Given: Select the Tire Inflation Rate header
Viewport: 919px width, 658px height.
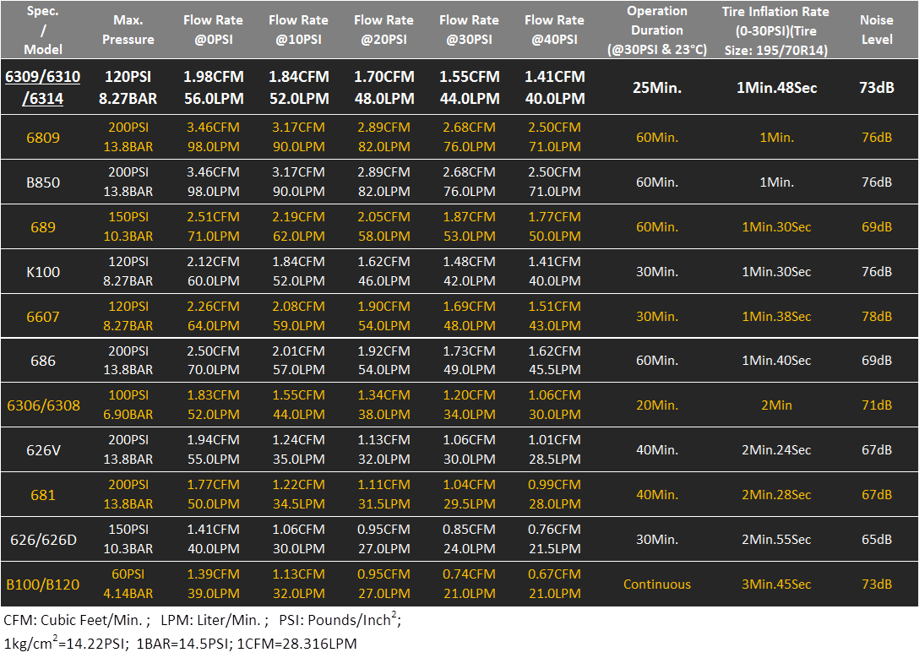Looking at the screenshot, I should [775, 30].
